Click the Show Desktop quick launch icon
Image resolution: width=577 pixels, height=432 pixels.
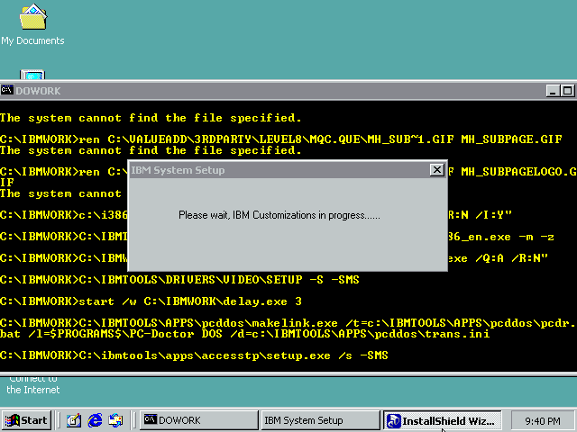(x=73, y=420)
